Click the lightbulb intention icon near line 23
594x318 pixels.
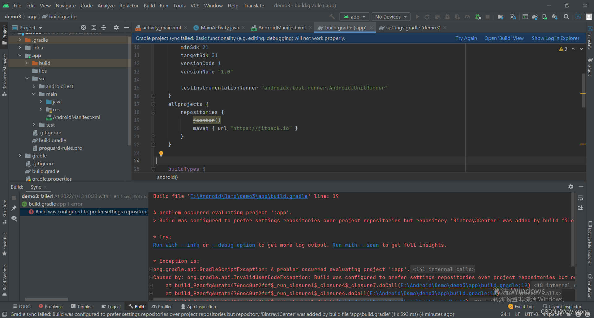tap(161, 153)
